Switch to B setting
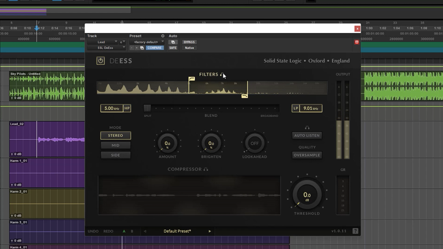The width and height of the screenshot is (443, 249). (132, 231)
